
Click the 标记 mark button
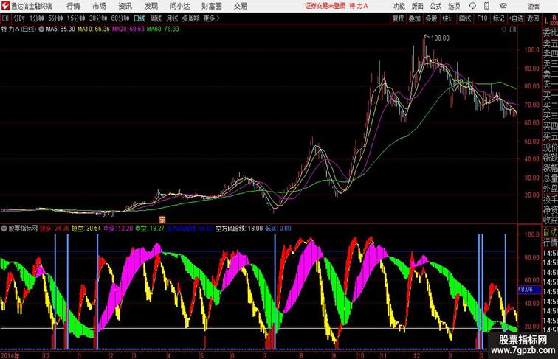tap(498, 18)
